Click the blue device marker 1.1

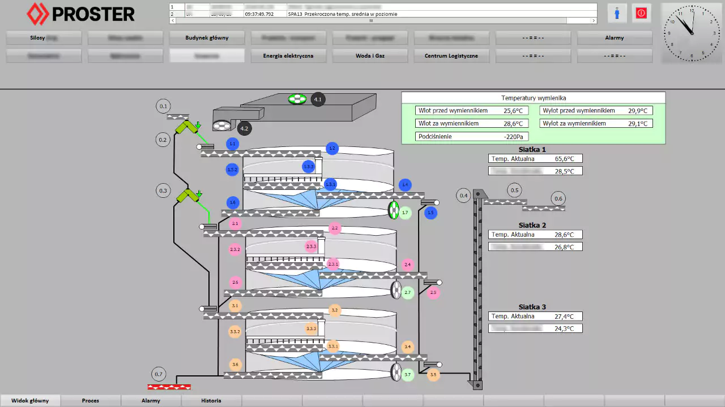(x=232, y=144)
